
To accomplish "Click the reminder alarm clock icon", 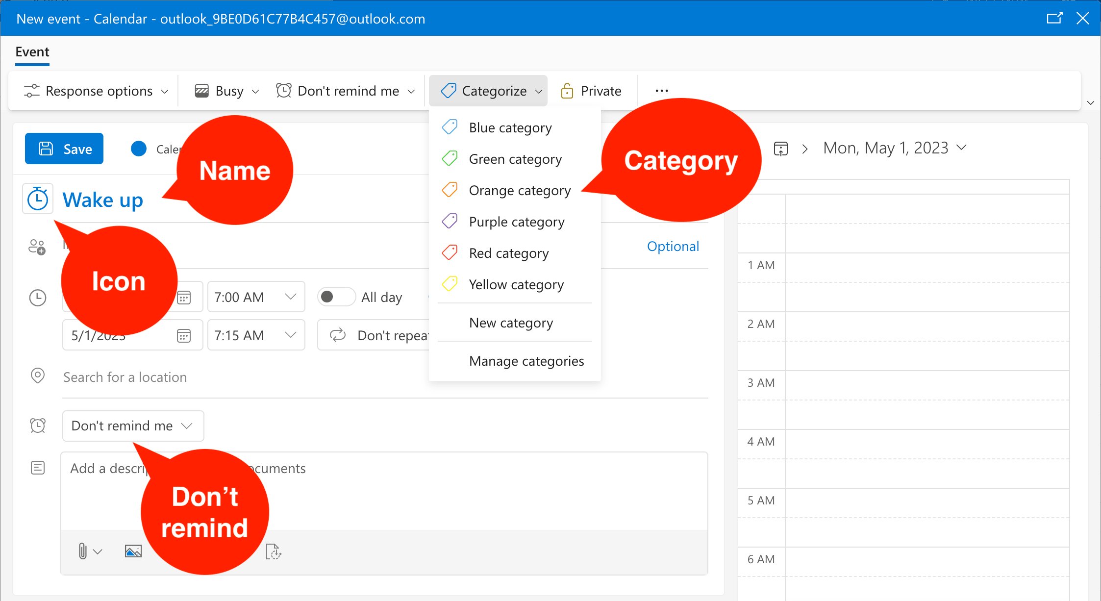I will click(38, 426).
